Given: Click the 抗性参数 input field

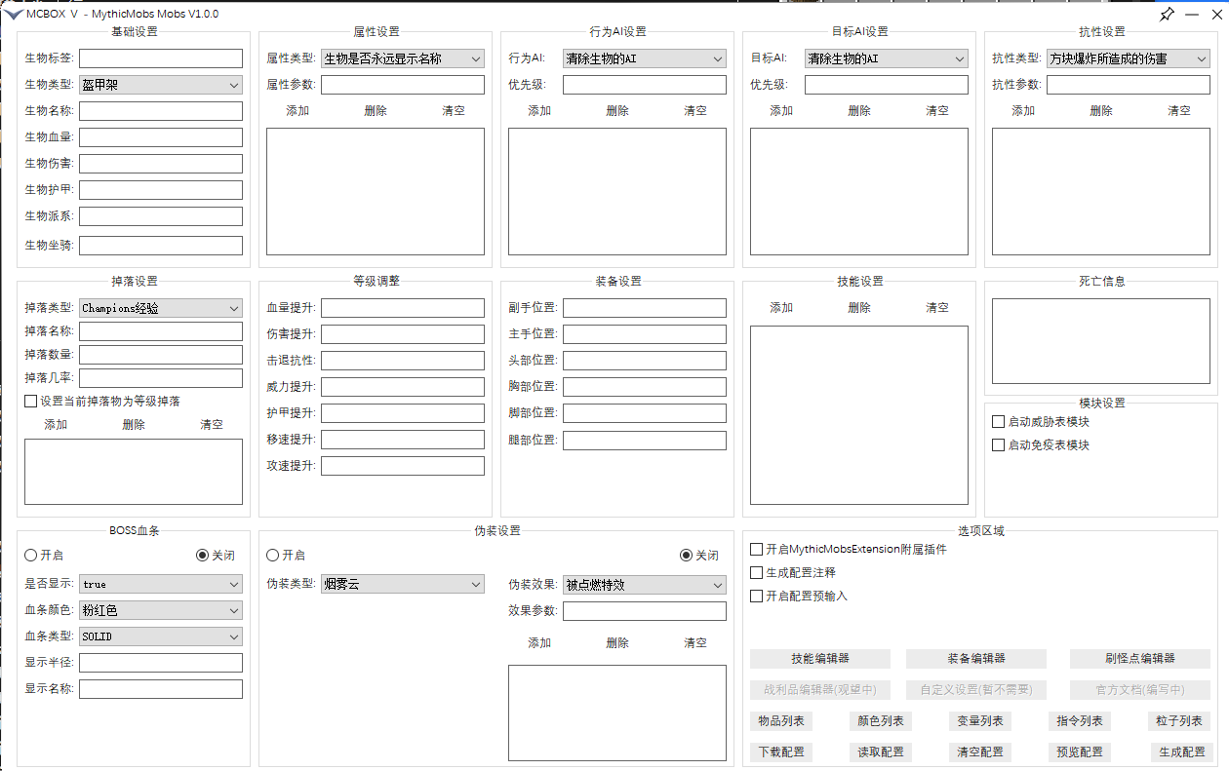Looking at the screenshot, I should point(1129,85).
